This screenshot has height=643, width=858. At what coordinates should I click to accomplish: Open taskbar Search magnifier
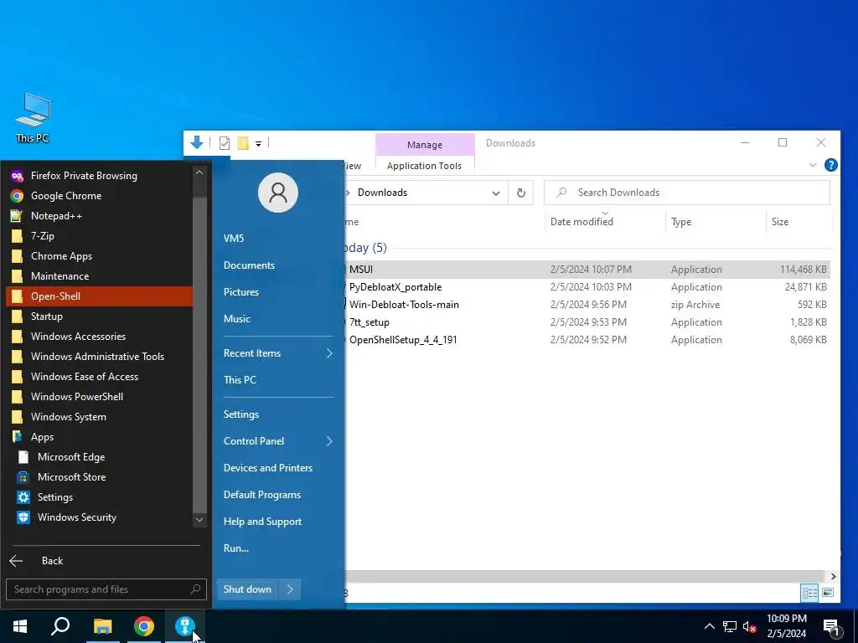pyautogui.click(x=60, y=626)
